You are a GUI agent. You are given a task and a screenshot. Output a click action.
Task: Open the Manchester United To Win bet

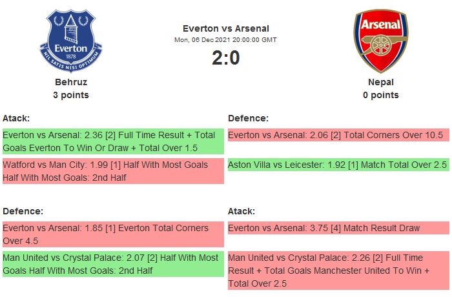[338, 271]
